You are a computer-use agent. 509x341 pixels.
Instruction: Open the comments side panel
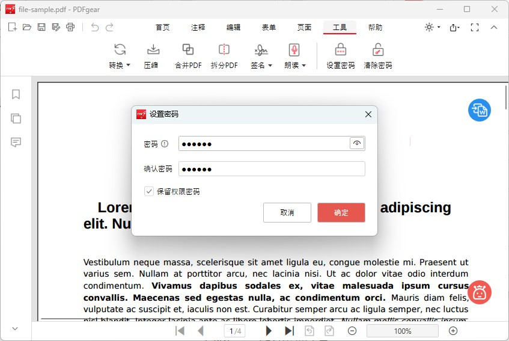(16, 143)
